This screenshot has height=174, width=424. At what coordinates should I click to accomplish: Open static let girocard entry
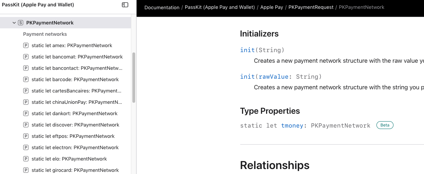tap(75, 170)
